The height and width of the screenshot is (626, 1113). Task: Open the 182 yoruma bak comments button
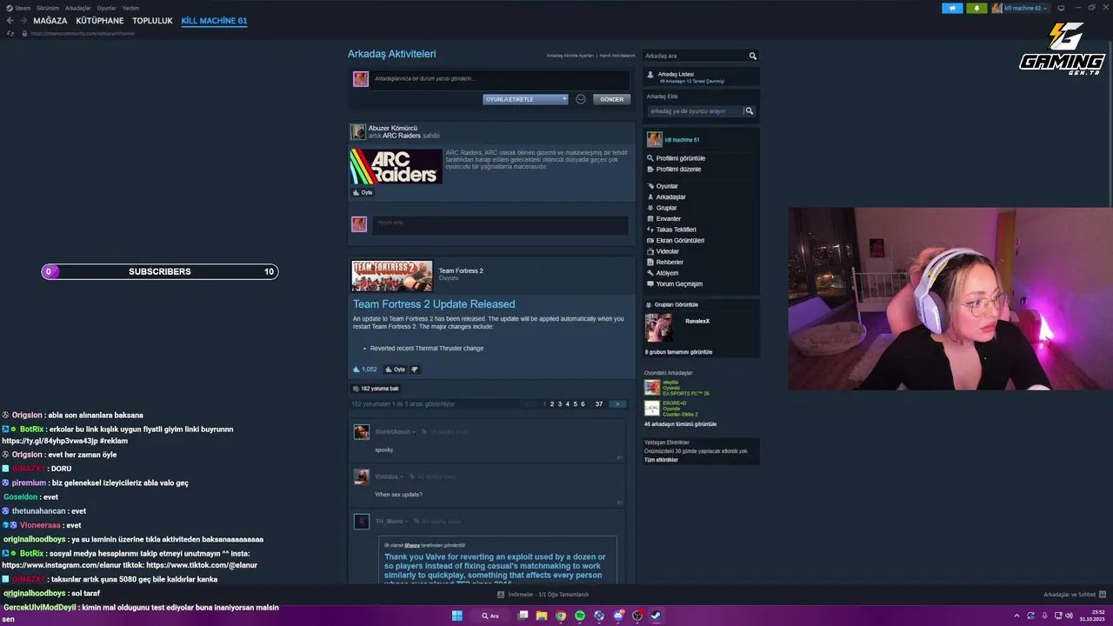point(376,389)
